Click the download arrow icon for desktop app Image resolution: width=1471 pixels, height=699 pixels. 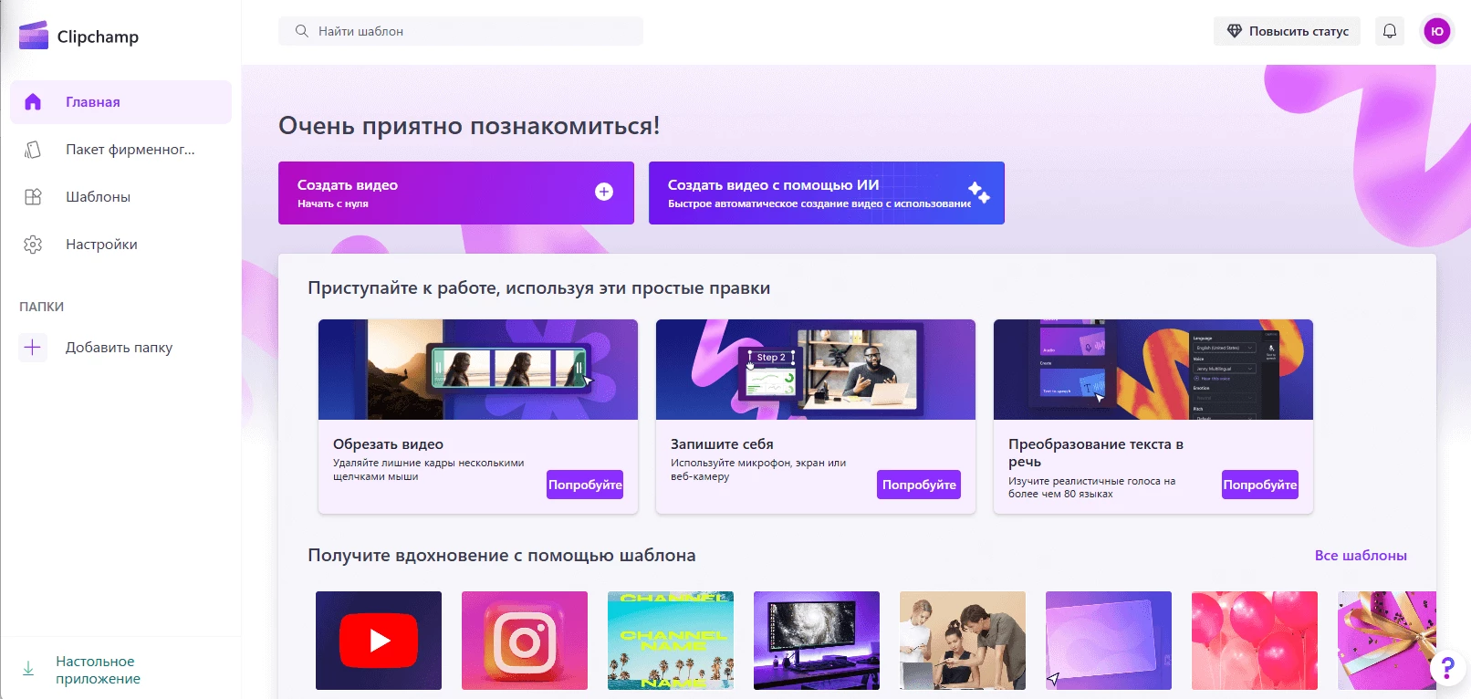[28, 669]
